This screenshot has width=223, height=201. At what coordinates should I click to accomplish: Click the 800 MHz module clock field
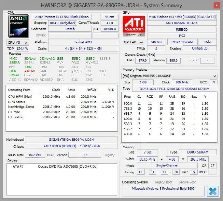(x=182, y=82)
